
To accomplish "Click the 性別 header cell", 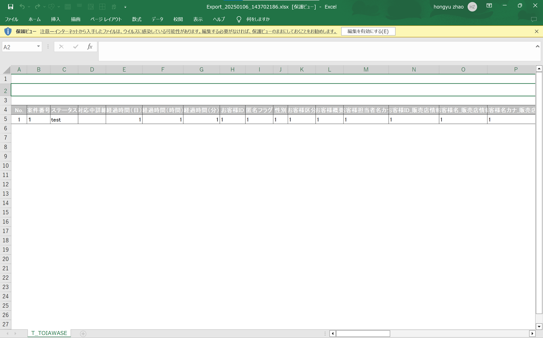I will pos(281,110).
